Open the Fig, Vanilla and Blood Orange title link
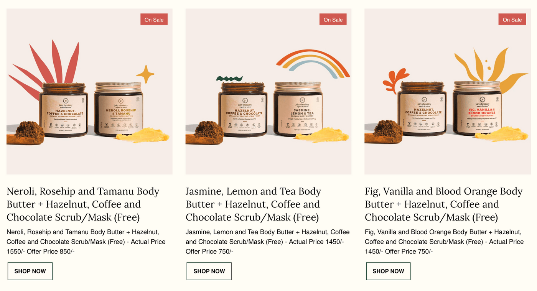Viewport: 537px width, 291px height. coord(444,204)
